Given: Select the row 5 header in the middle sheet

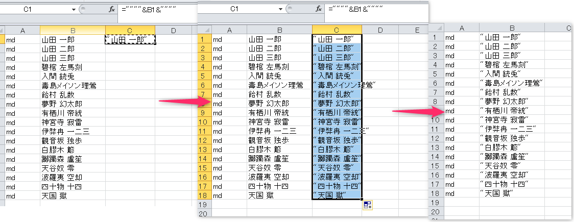Looking at the screenshot, I should click(x=203, y=76).
